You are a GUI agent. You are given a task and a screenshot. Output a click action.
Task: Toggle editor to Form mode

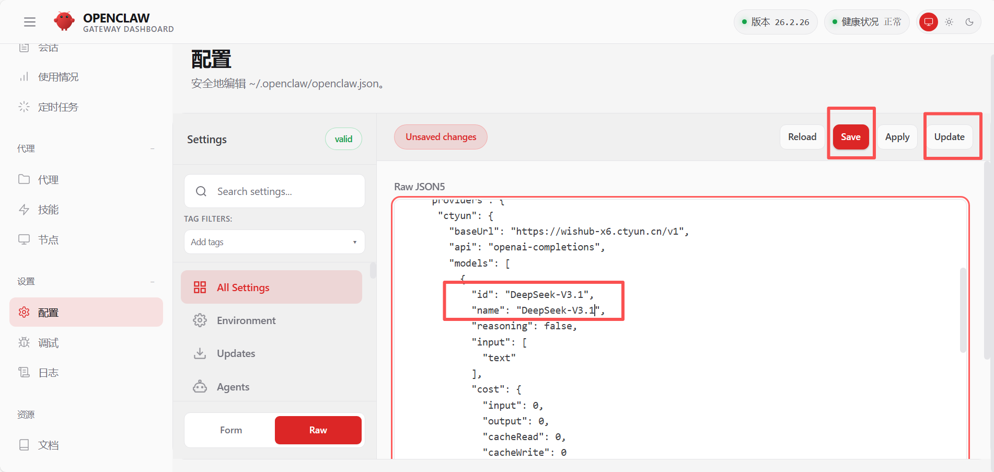pyautogui.click(x=230, y=430)
